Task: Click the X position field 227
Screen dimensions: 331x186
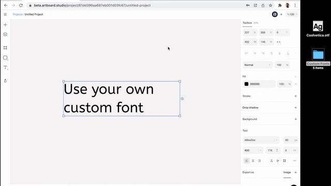Action: coord(250,33)
